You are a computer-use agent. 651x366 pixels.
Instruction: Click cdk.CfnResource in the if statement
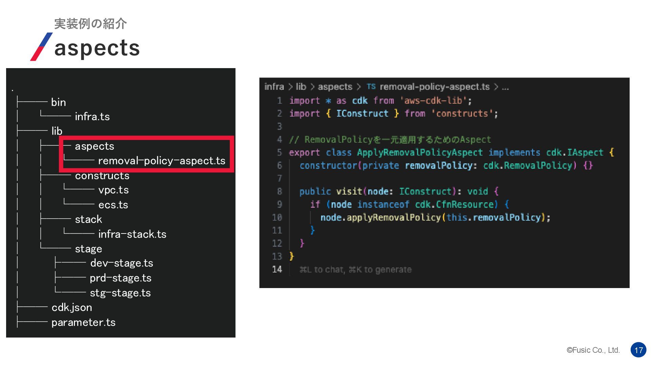454,204
